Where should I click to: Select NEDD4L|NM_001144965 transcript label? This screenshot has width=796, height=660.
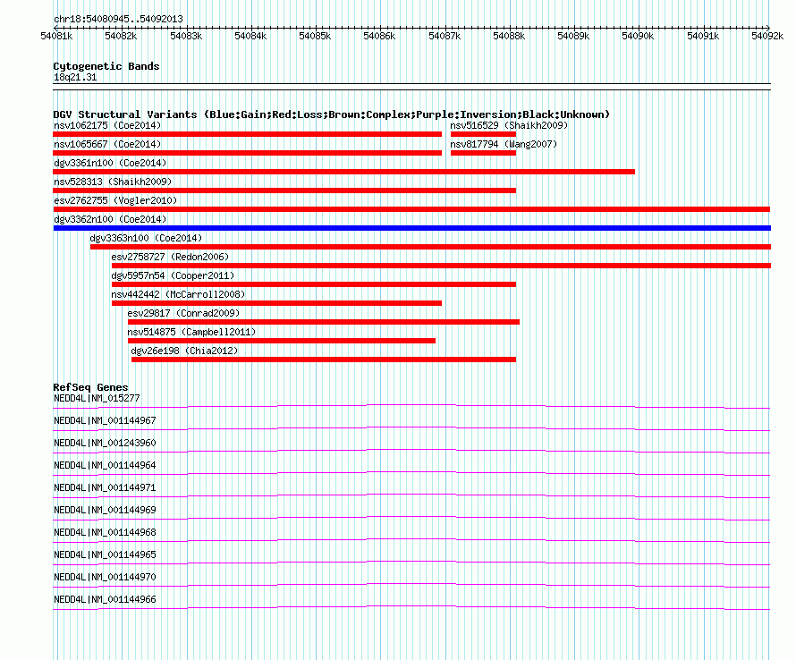[105, 554]
